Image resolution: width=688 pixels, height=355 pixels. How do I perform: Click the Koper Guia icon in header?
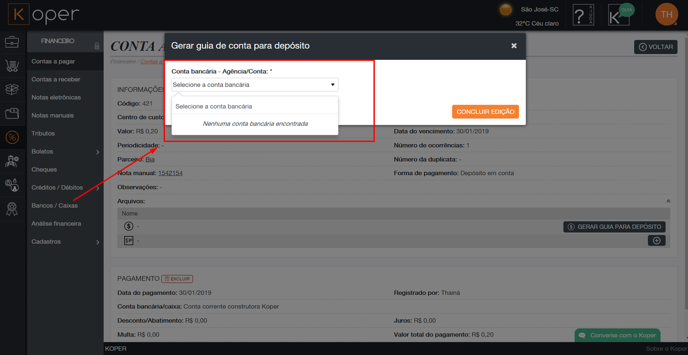click(x=619, y=15)
